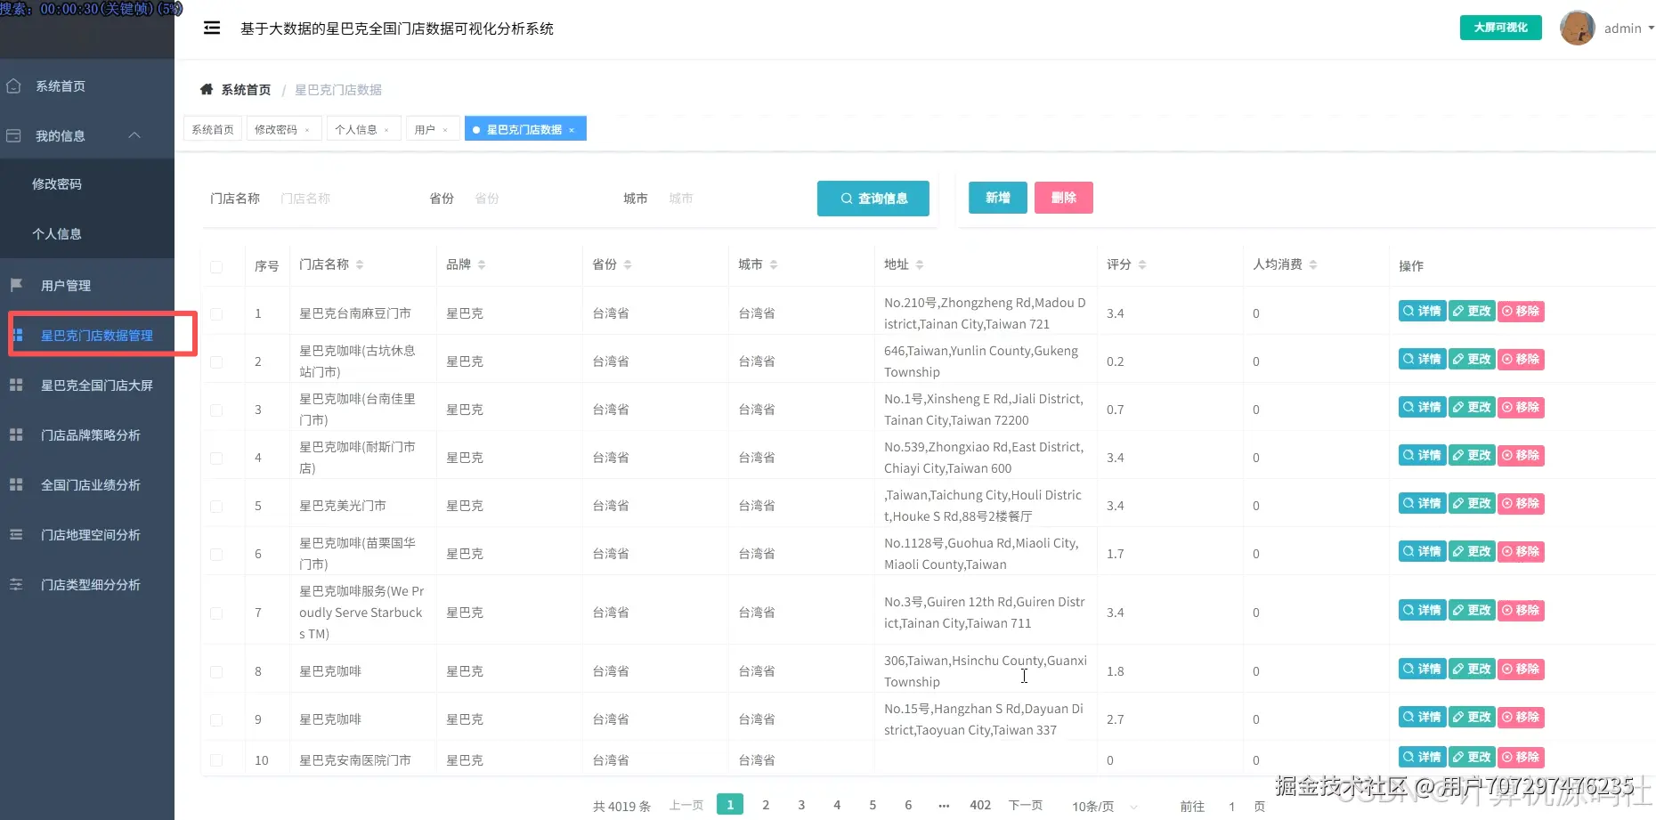Close the 修改密码 tab with its x
The image size is (1656, 820).
tap(307, 130)
